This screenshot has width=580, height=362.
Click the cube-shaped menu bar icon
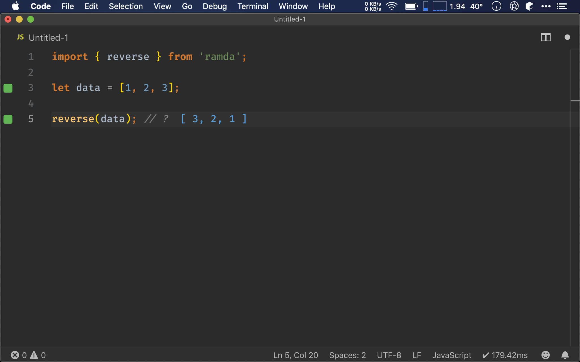pos(529,6)
